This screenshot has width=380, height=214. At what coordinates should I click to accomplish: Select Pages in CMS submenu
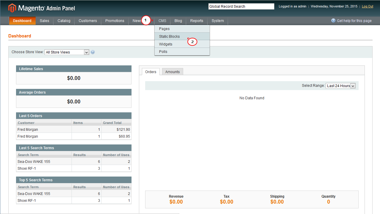[182, 29]
